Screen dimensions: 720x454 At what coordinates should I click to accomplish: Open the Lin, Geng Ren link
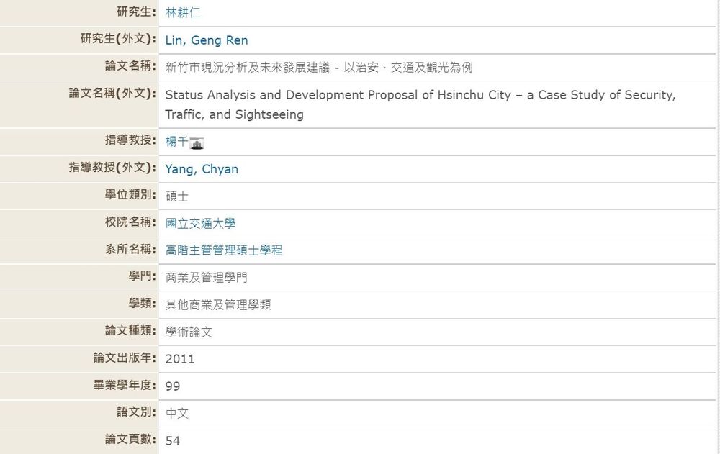pos(207,40)
